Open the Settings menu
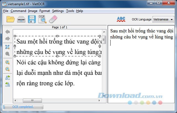Viewport: 177px width, 113px height. tap(58, 11)
